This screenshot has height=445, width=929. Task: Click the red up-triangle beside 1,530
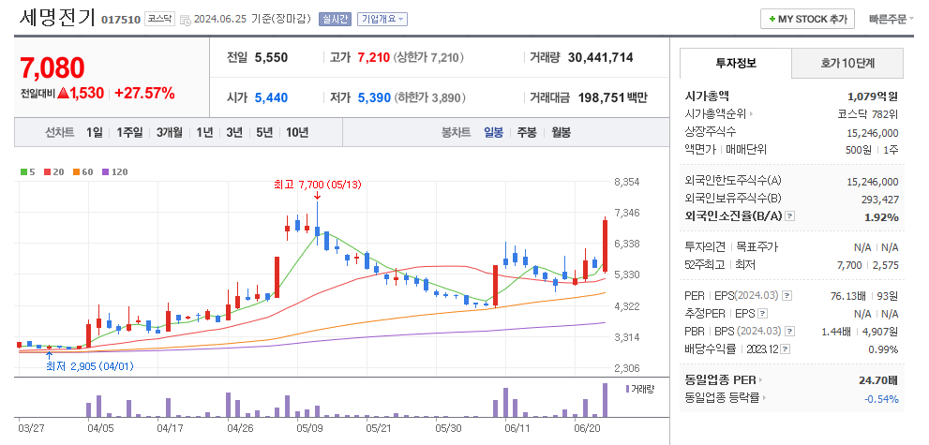[x=64, y=93]
